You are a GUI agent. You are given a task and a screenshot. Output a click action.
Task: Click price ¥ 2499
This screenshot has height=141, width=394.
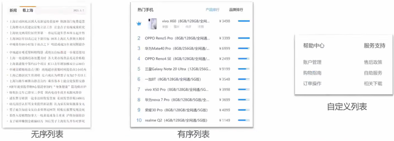224,59
